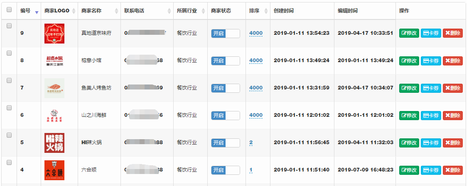
Task: Delete 真地道京味府 with 删除 button
Action: pyautogui.click(x=452, y=33)
